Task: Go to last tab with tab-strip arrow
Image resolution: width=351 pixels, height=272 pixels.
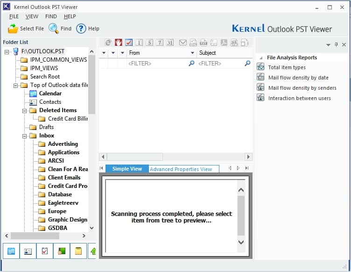Action: pyautogui.click(x=247, y=168)
